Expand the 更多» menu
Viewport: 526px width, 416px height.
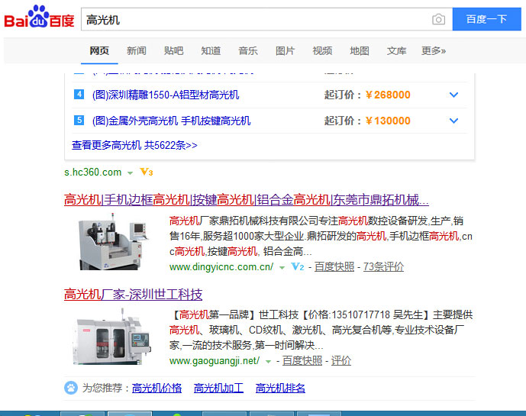point(434,50)
